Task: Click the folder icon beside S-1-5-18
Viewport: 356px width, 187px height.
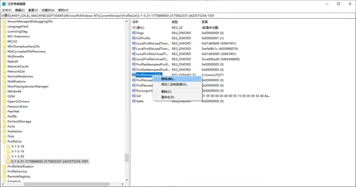Action: pos(8,146)
